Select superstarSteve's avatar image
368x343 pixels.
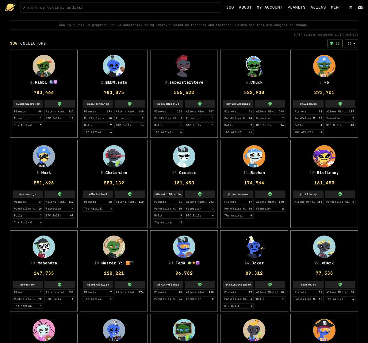[x=184, y=66]
